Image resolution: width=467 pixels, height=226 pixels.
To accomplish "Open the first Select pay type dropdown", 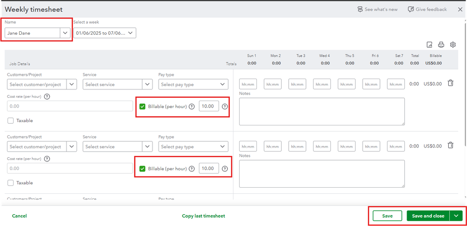I will 193,84.
